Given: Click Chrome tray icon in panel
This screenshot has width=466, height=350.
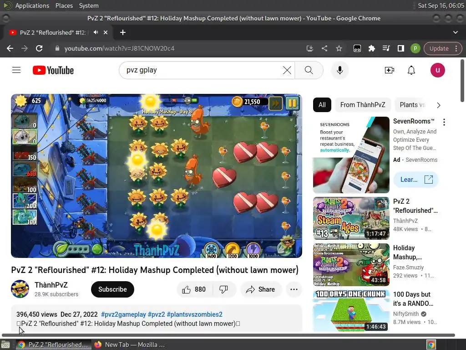Looking at the screenshot, I should (x=431, y=345).
